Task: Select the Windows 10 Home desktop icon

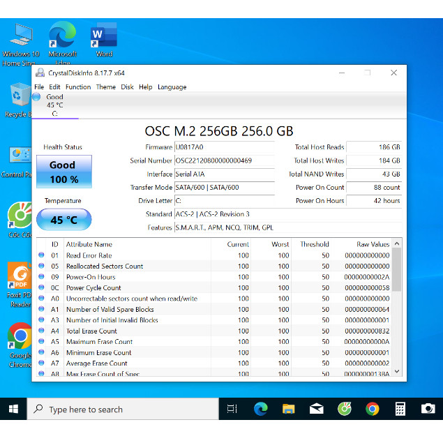Action: [x=21, y=45]
